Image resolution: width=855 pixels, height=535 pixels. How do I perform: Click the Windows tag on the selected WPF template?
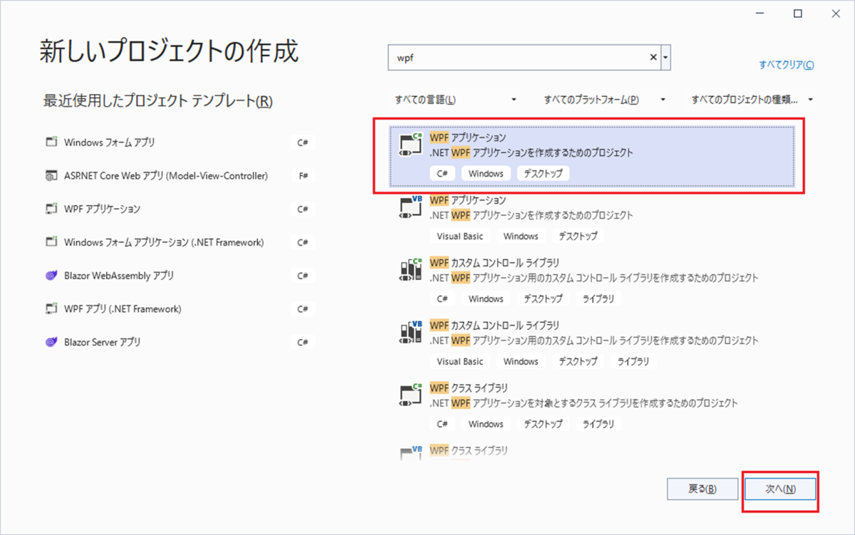point(486,173)
